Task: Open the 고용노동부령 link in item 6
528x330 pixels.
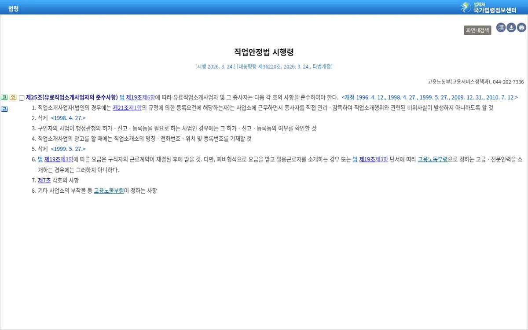Action: (x=433, y=159)
